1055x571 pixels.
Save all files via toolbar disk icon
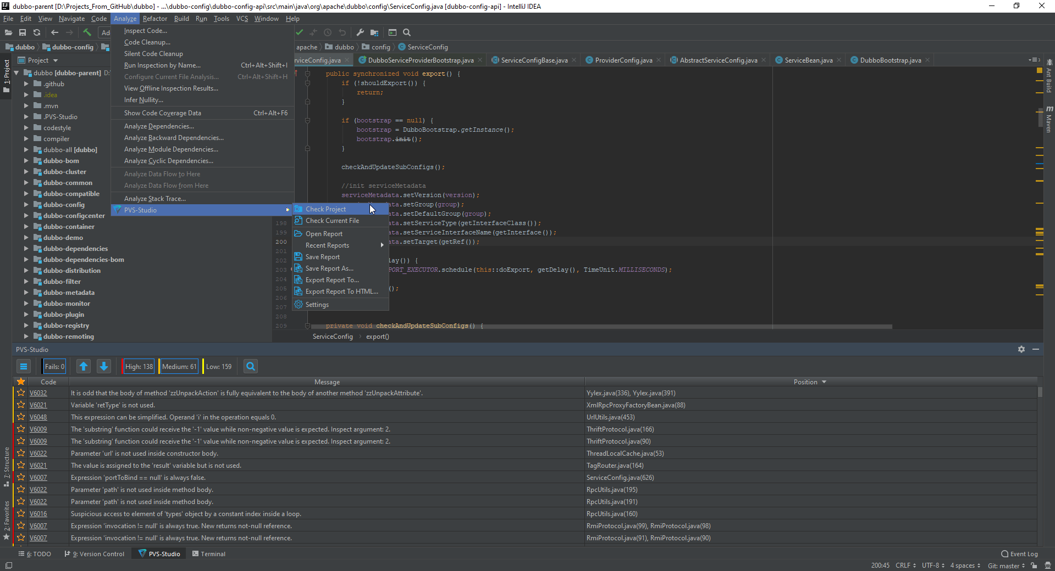[x=23, y=32]
